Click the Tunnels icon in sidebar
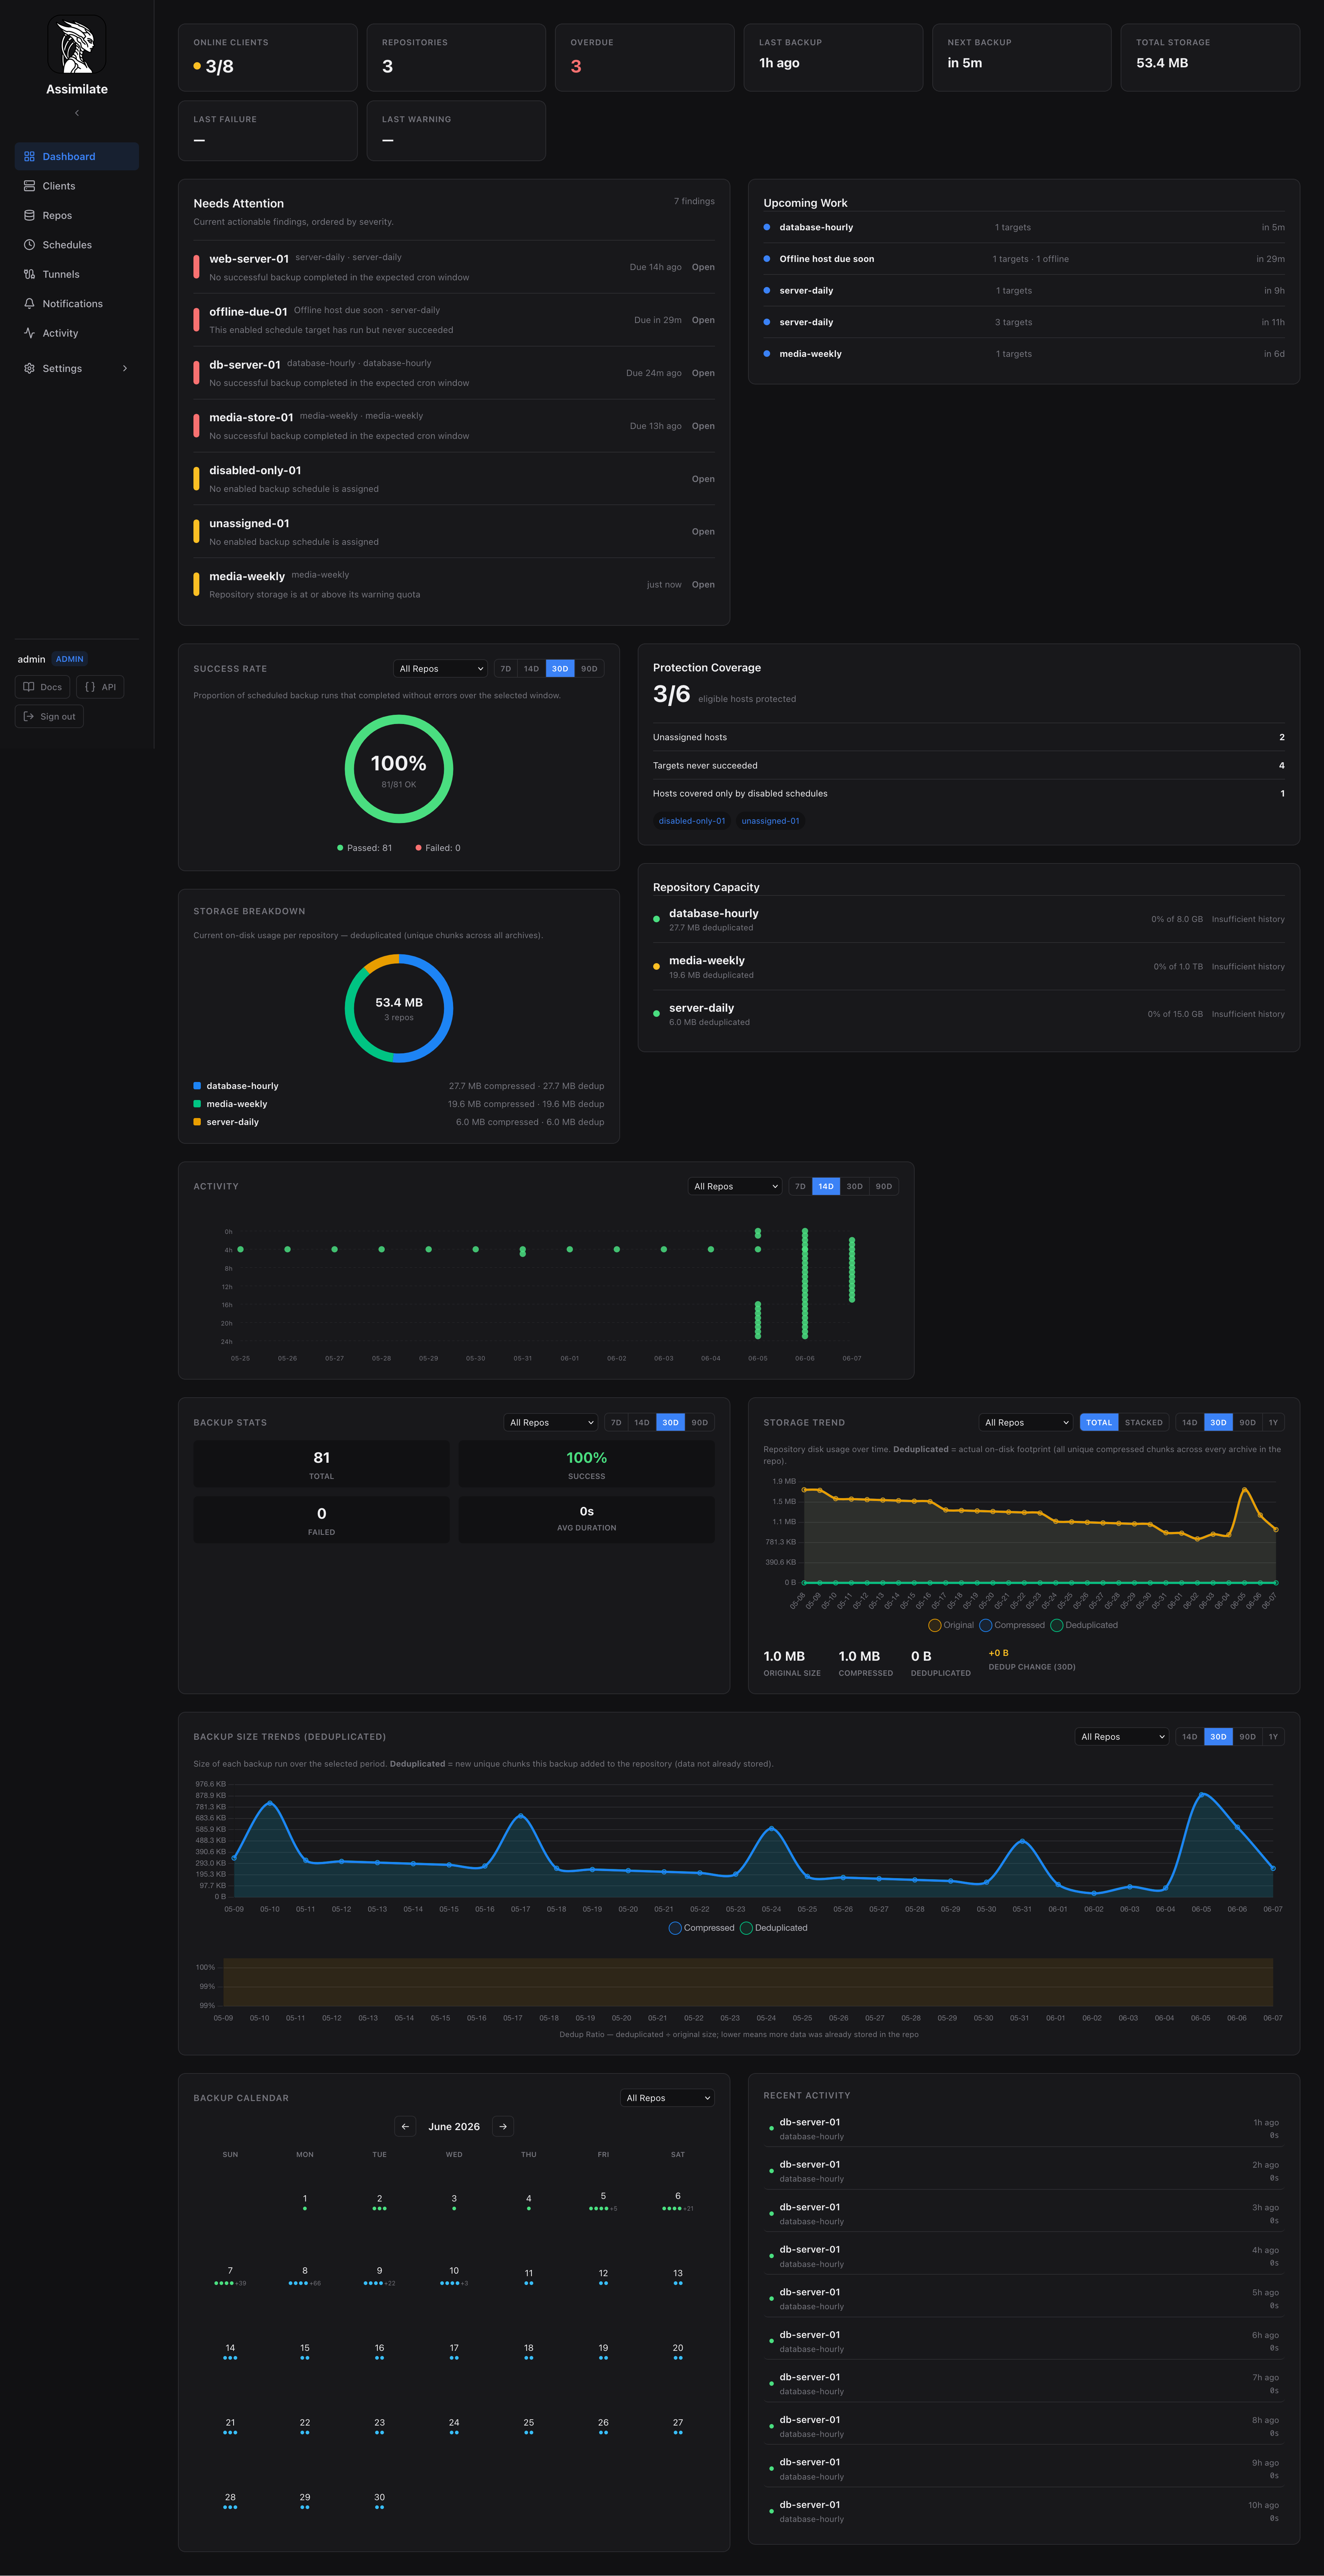The width and height of the screenshot is (1324, 2576). tap(29, 274)
